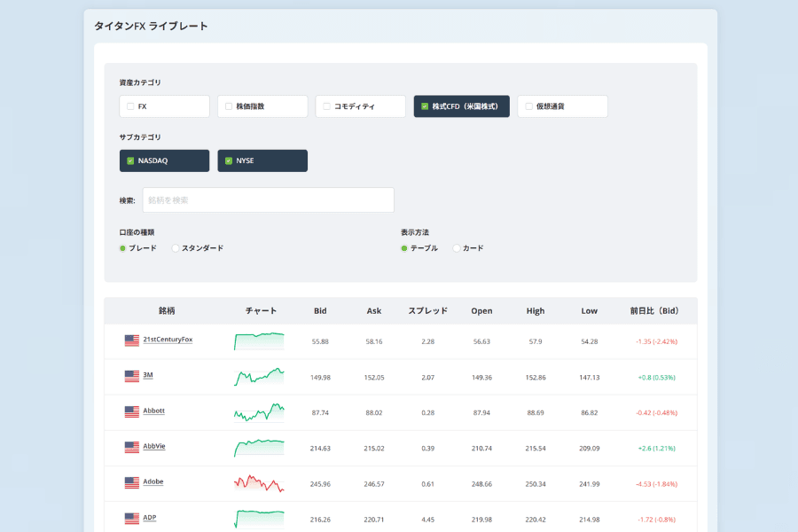This screenshot has height=532, width=798.
Task: Click the US flag icon beside 21stCenturyFox
Action: point(132,340)
